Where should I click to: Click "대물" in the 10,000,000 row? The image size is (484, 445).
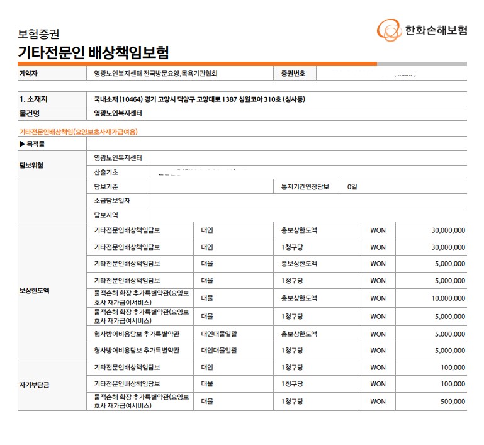pos(207,298)
